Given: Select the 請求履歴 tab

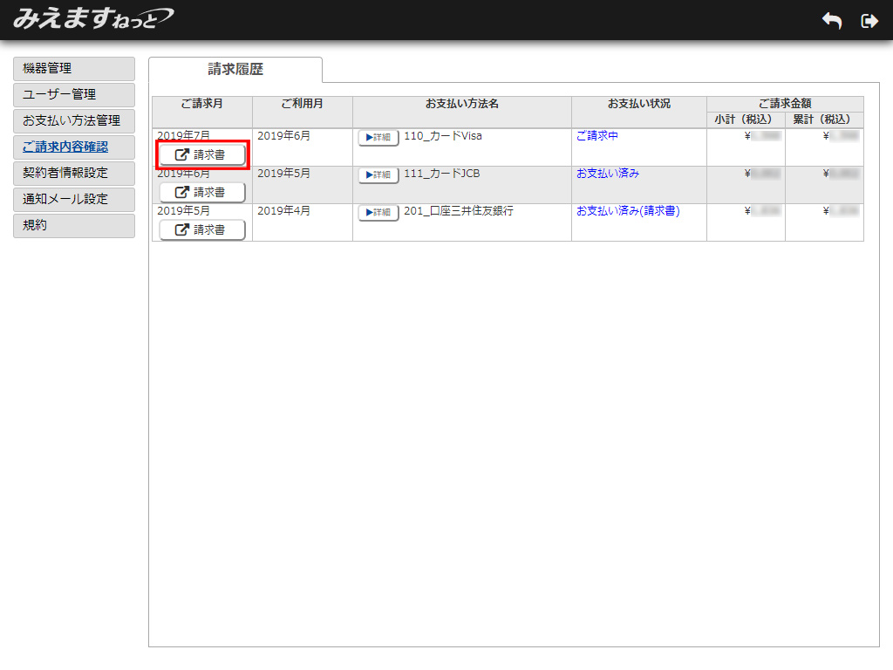Looking at the screenshot, I should [235, 70].
